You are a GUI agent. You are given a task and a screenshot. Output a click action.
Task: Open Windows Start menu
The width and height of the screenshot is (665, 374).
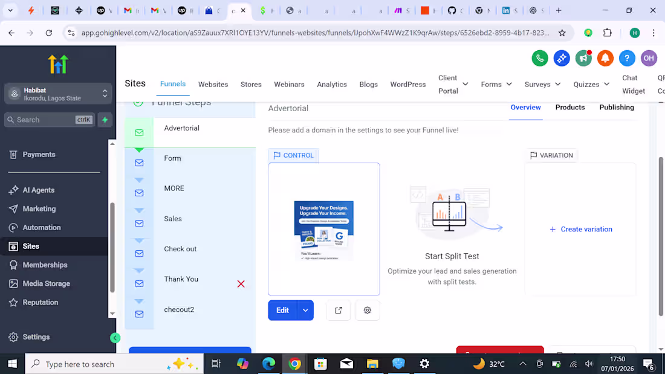point(12,364)
